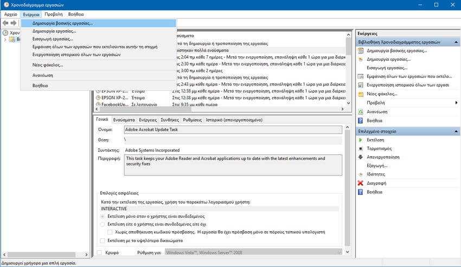Click the Δημιουργία εργασίας icon in Actions pane
This screenshot has width=461, height=267.
(x=361, y=60)
